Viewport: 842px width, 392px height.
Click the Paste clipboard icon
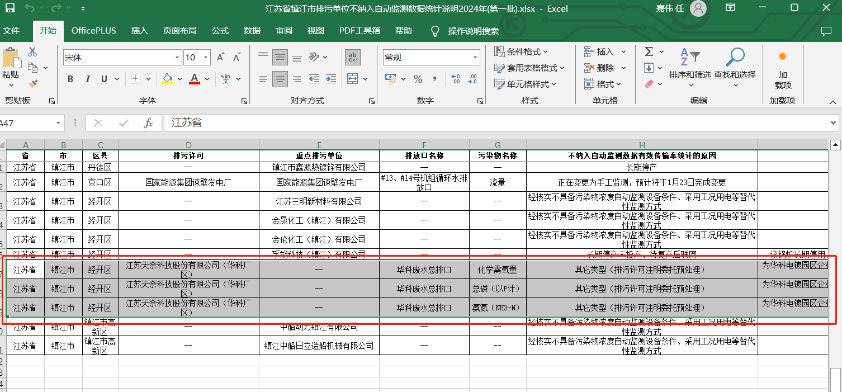point(11,58)
